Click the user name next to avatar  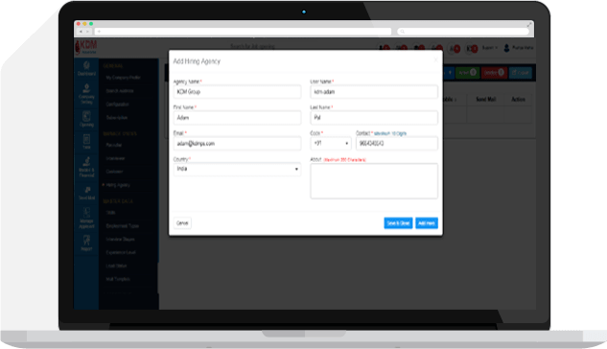[523, 48]
